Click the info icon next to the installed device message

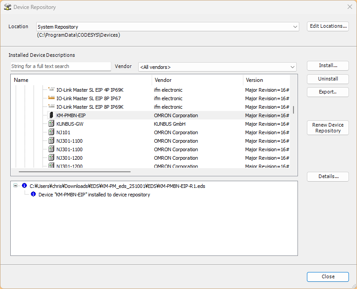pyautogui.click(x=33, y=195)
